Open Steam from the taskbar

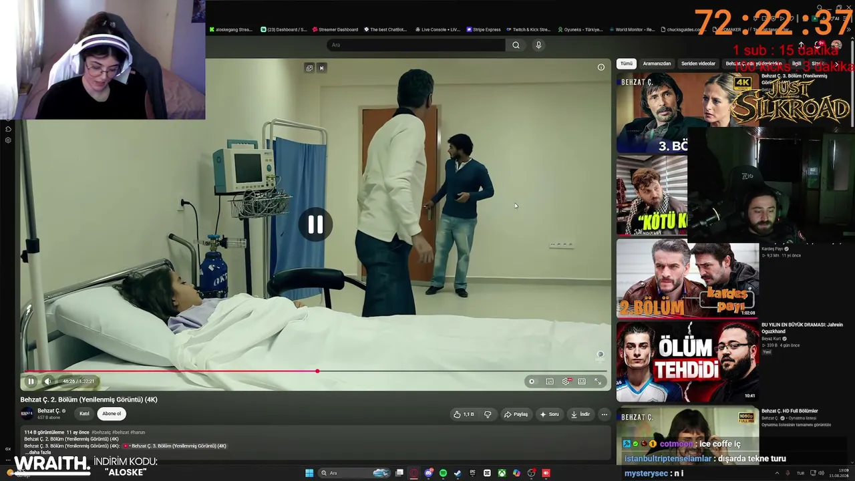point(458,473)
